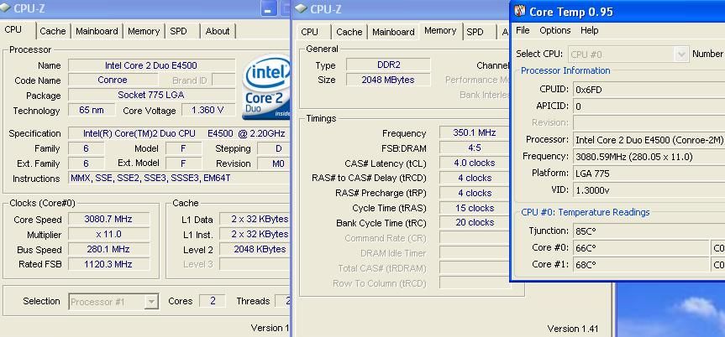Viewport: 725px width, 337px height.
Task: Click the Core Speed value 3080.7 MHz
Action: point(108,219)
